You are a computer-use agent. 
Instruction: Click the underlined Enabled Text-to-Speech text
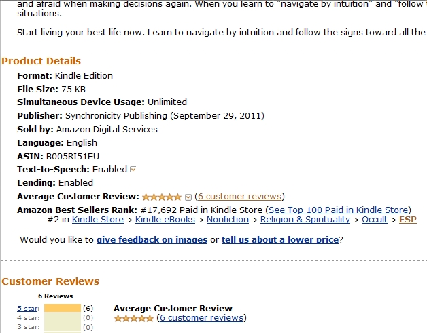coord(109,170)
